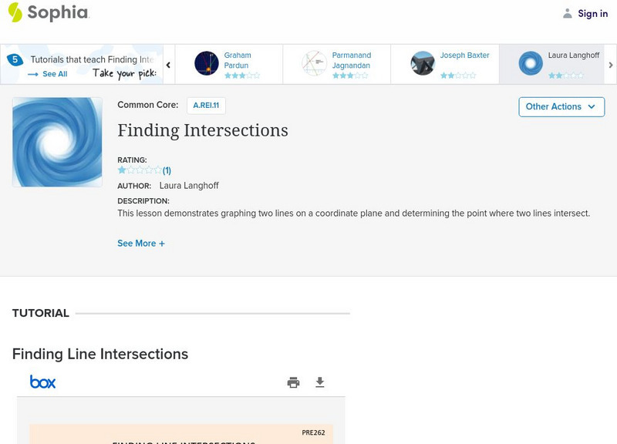The height and width of the screenshot is (444, 617).
Task: Click the Sign in link
Action: point(592,13)
